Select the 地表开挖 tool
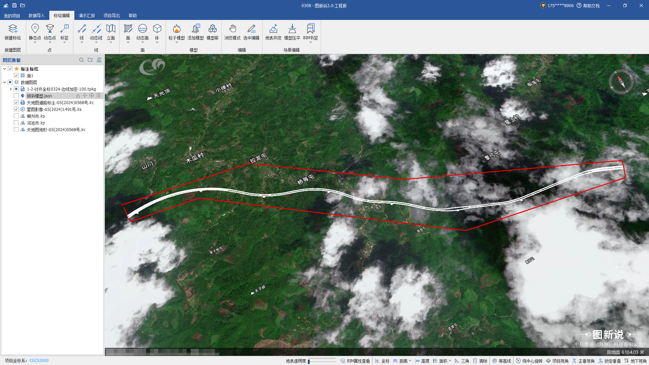649x365 pixels. 273,29
